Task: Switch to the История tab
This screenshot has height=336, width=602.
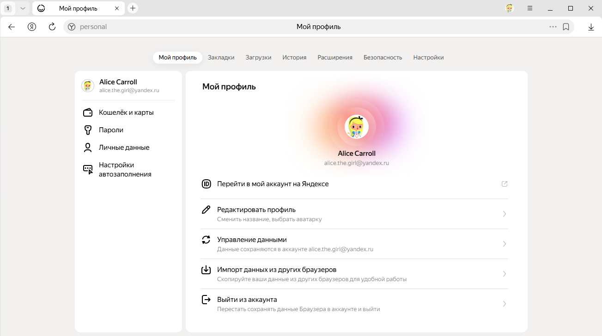Action: pos(295,58)
